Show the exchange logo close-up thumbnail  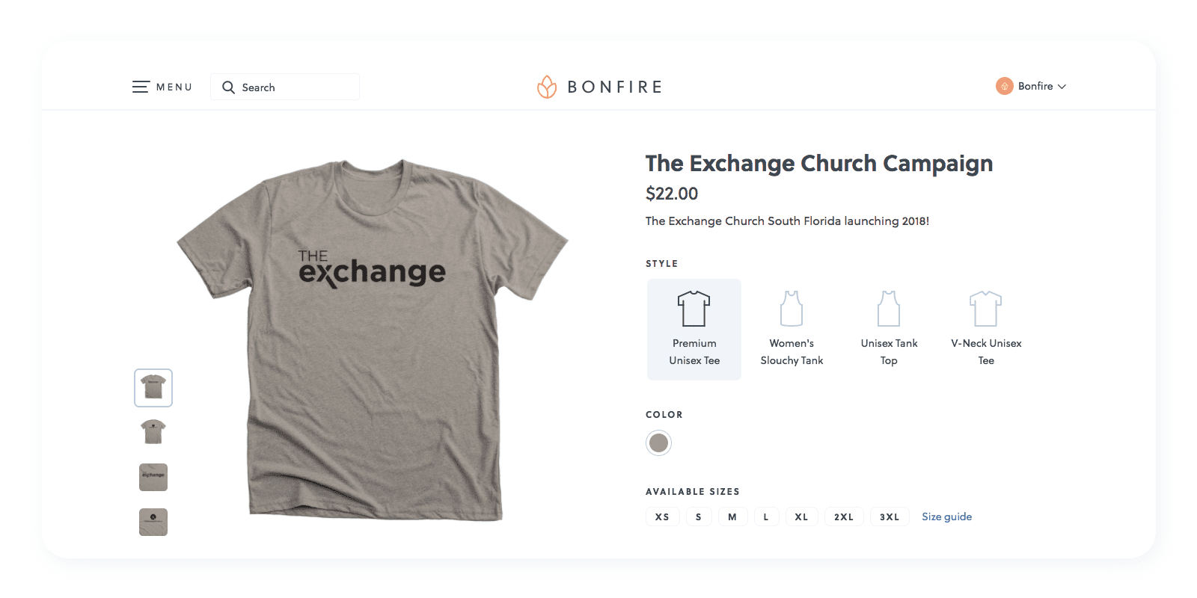tap(153, 477)
